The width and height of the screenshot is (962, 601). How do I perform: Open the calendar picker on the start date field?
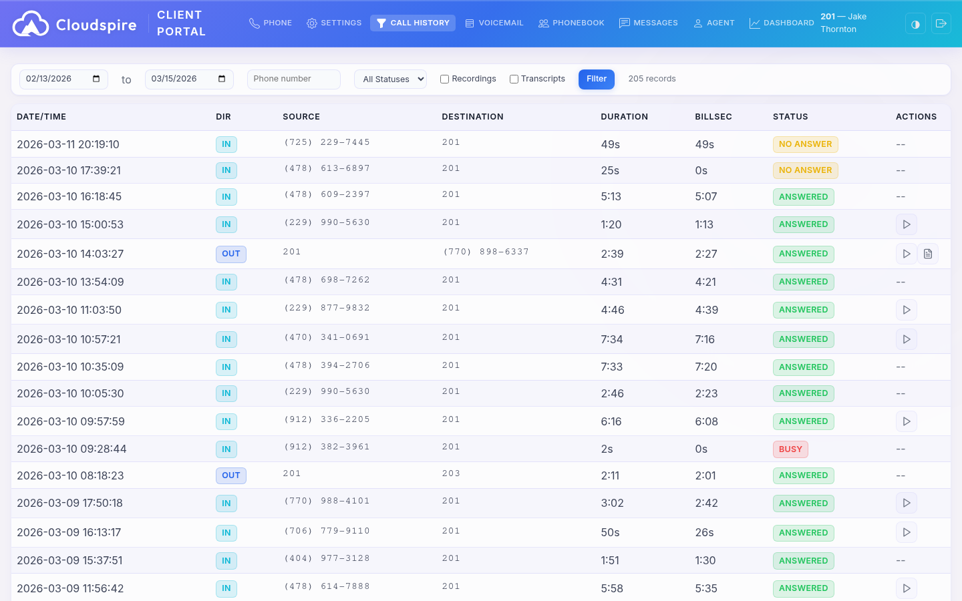point(96,79)
